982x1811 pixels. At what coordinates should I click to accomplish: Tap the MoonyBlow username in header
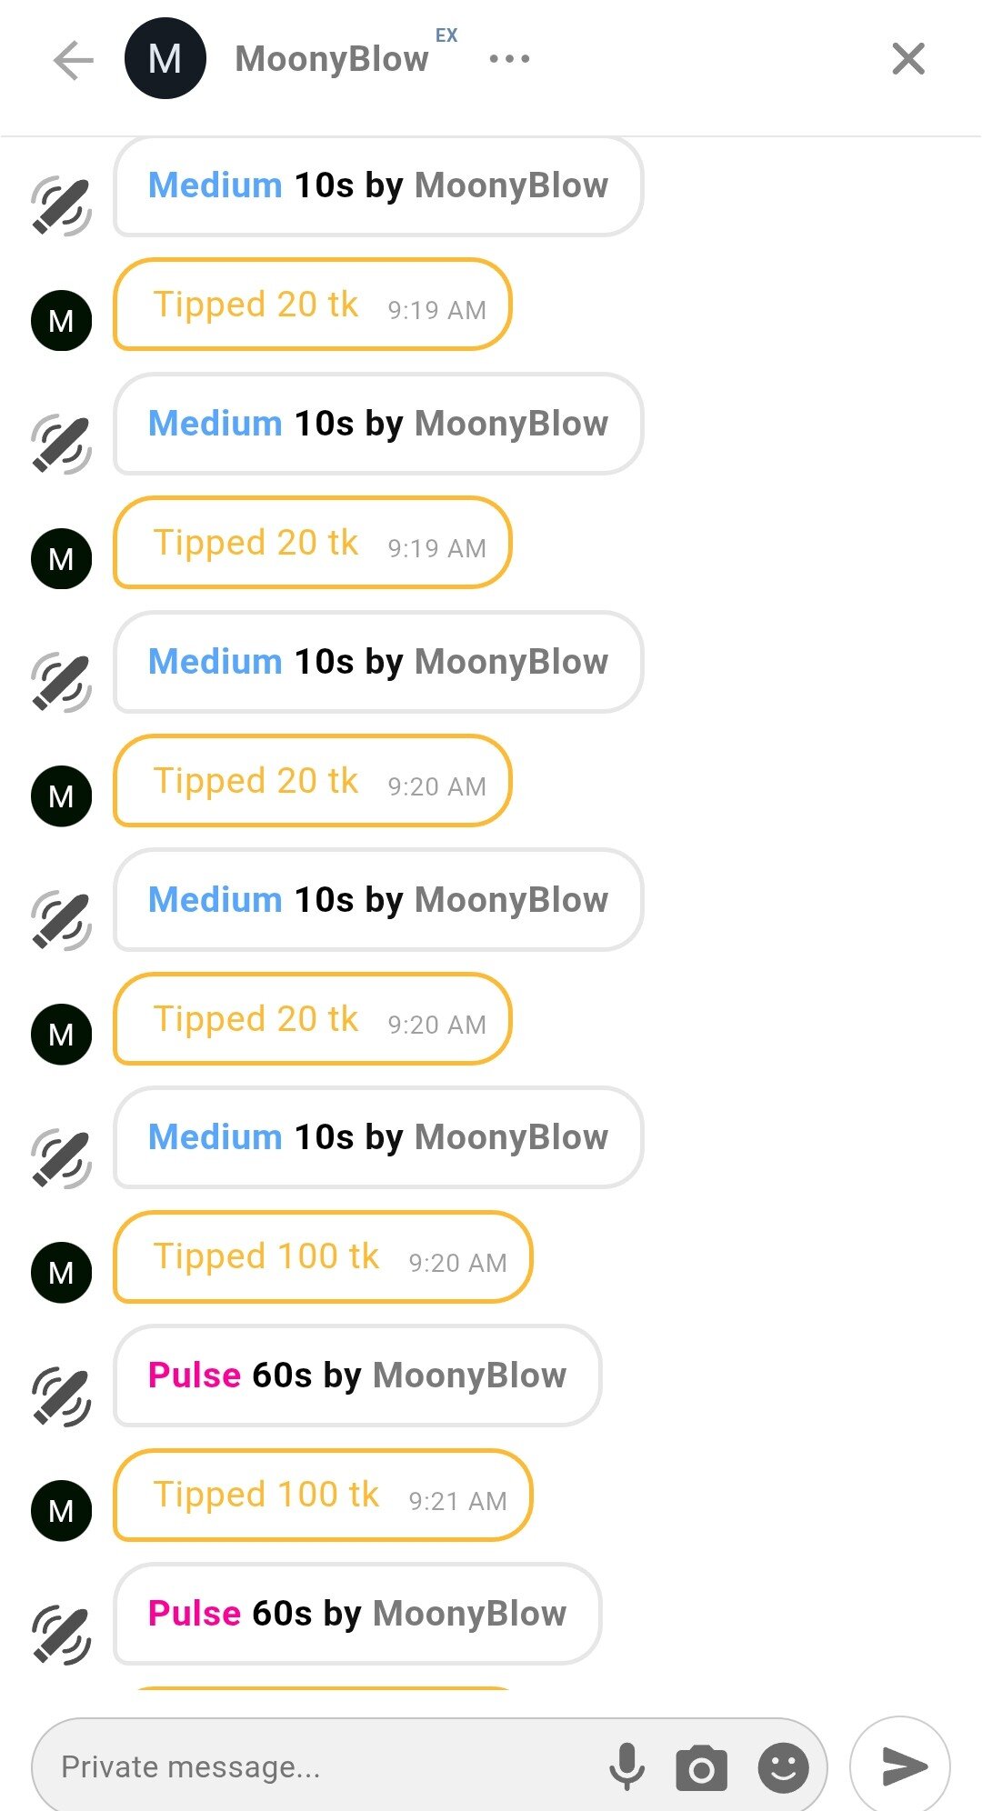332,59
